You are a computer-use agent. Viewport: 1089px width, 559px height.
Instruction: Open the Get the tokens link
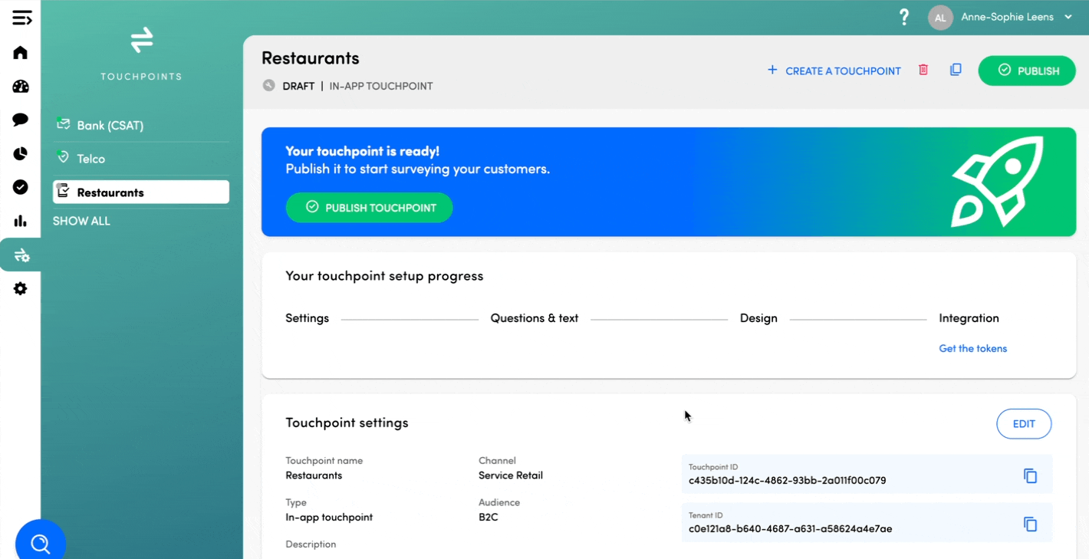coord(972,348)
